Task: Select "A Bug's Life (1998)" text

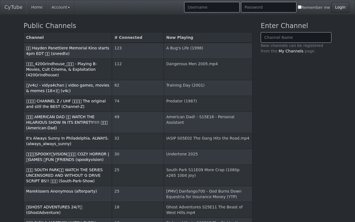Action: point(185,48)
